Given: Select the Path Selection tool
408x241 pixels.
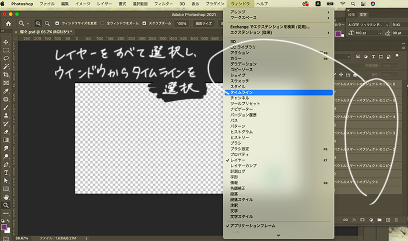Looking at the screenshot, I should [x=6, y=181].
